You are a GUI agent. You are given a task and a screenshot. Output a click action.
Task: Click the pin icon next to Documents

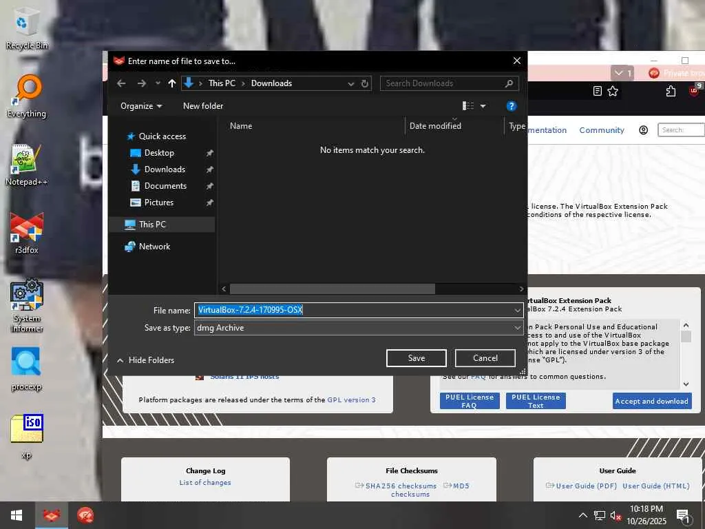pyautogui.click(x=209, y=186)
